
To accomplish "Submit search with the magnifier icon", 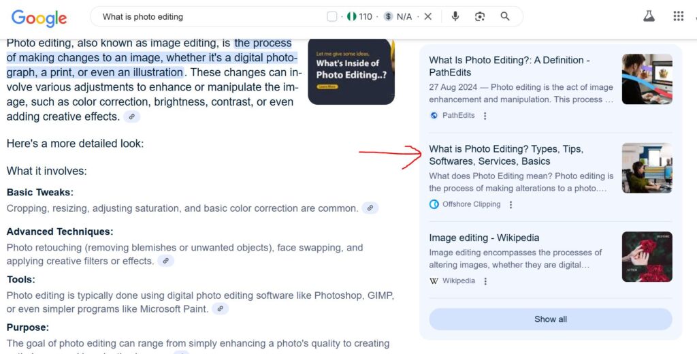I will point(505,16).
